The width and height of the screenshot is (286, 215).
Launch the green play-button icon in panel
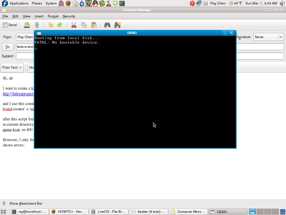pos(115,3)
